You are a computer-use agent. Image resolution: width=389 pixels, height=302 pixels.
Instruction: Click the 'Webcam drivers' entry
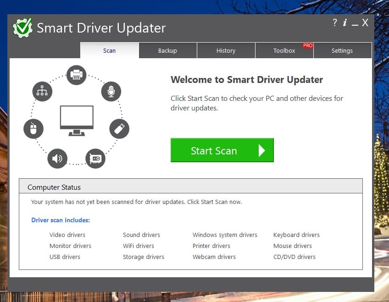tap(214, 257)
